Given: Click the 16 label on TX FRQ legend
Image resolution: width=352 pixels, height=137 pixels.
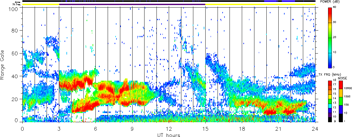Looking at the screenshot, I should click(335, 89).
